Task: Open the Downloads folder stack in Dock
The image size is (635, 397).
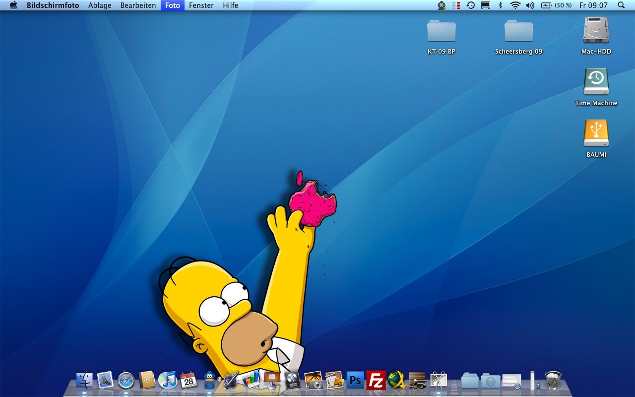Action: 491,381
